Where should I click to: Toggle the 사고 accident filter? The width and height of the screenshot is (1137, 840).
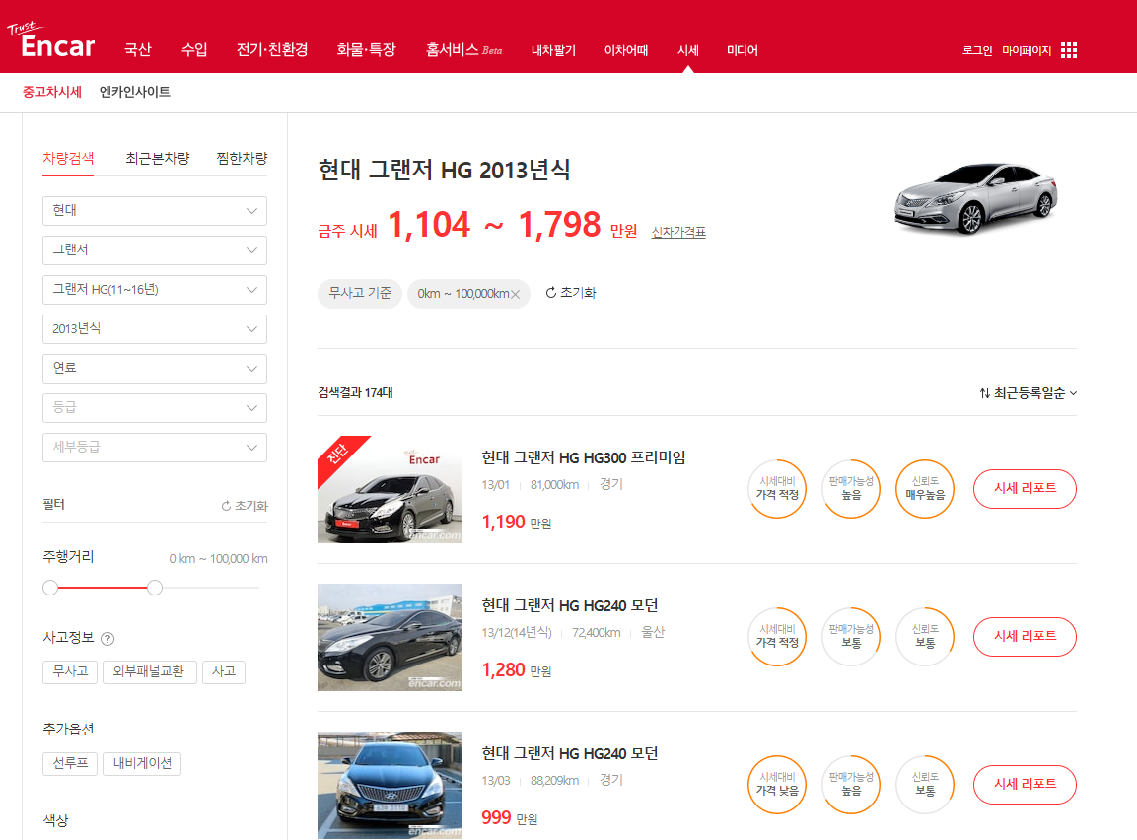pyautogui.click(x=223, y=671)
